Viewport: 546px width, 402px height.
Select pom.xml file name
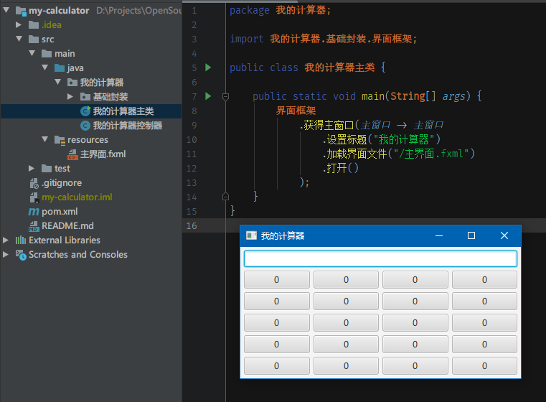coord(60,212)
